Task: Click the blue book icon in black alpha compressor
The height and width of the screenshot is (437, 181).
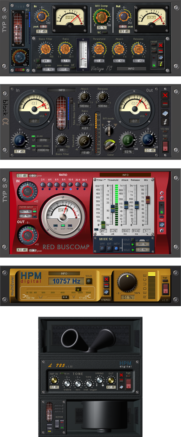Action: click(x=165, y=113)
